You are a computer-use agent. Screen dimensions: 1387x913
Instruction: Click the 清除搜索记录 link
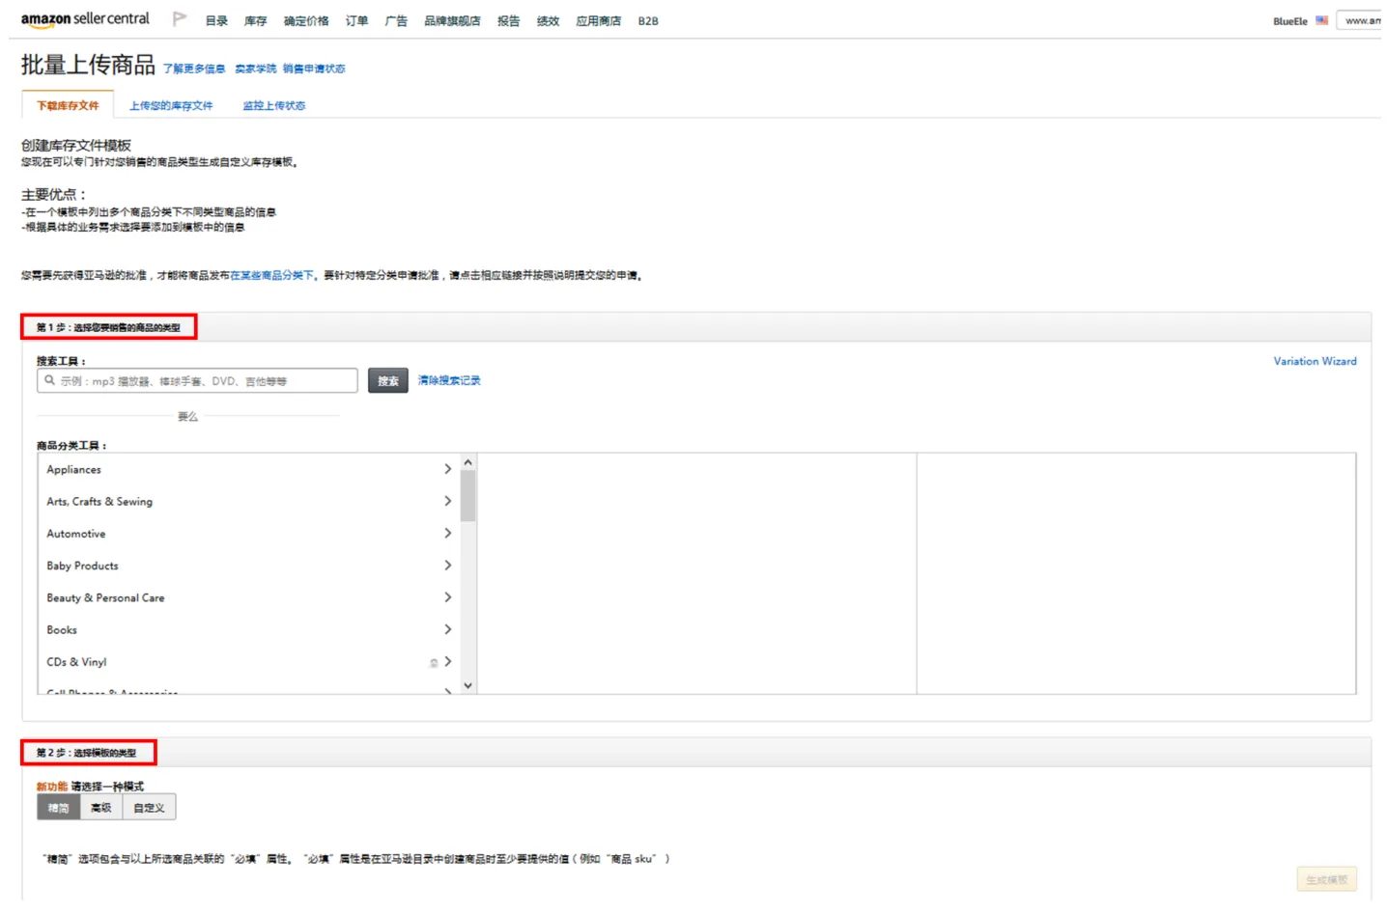click(x=449, y=380)
